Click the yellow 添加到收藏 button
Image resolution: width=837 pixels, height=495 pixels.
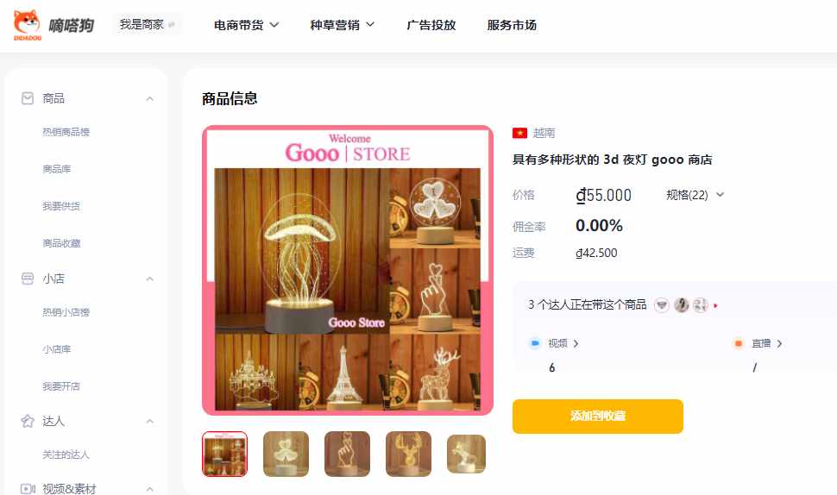pyautogui.click(x=597, y=416)
